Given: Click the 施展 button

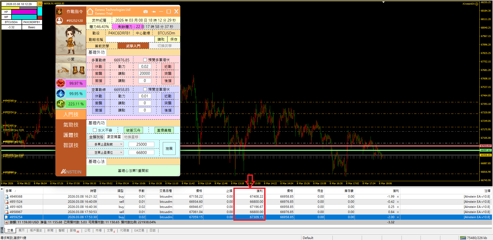Looking at the screenshot, I should pyautogui.click(x=169, y=149).
